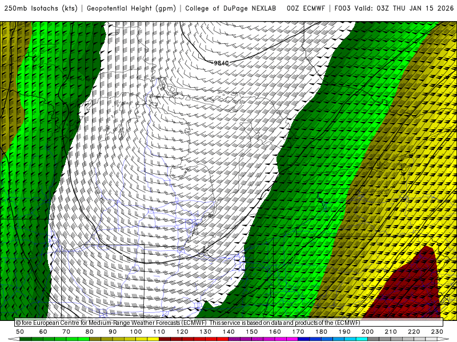This screenshot has width=457, height=342.
Task: Click the 200 value on the color scale
Action: point(367,332)
